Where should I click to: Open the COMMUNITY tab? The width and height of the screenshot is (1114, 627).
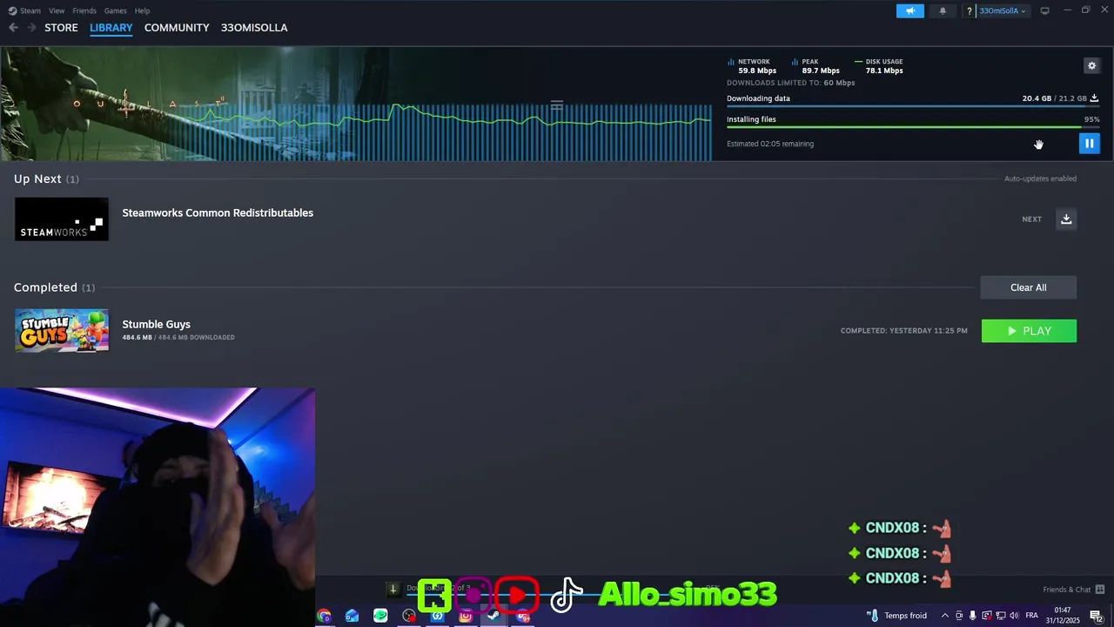(177, 28)
